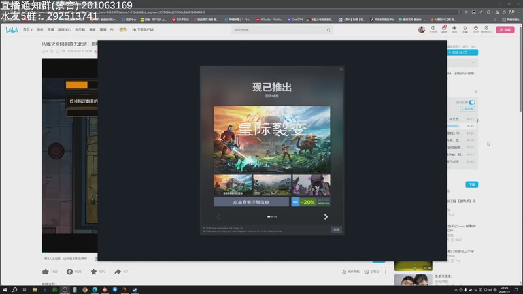Open the yellow recommended video thumbnail 01:50

click(x=413, y=266)
